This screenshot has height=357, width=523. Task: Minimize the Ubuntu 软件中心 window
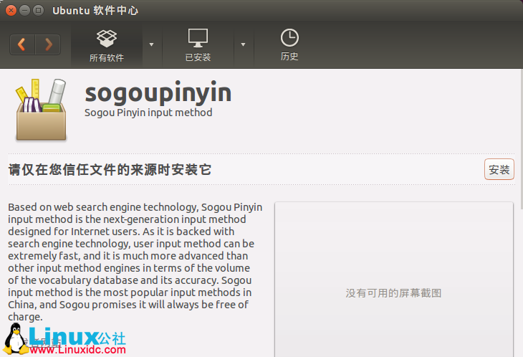tap(24, 10)
